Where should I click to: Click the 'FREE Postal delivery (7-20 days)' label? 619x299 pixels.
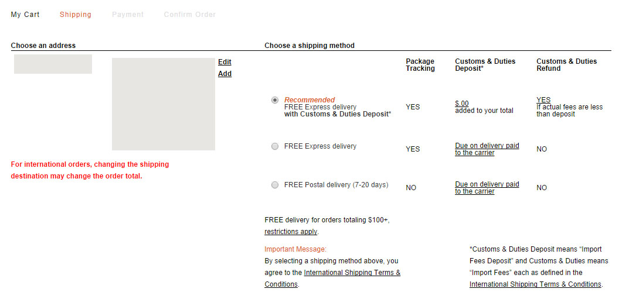pyautogui.click(x=336, y=185)
